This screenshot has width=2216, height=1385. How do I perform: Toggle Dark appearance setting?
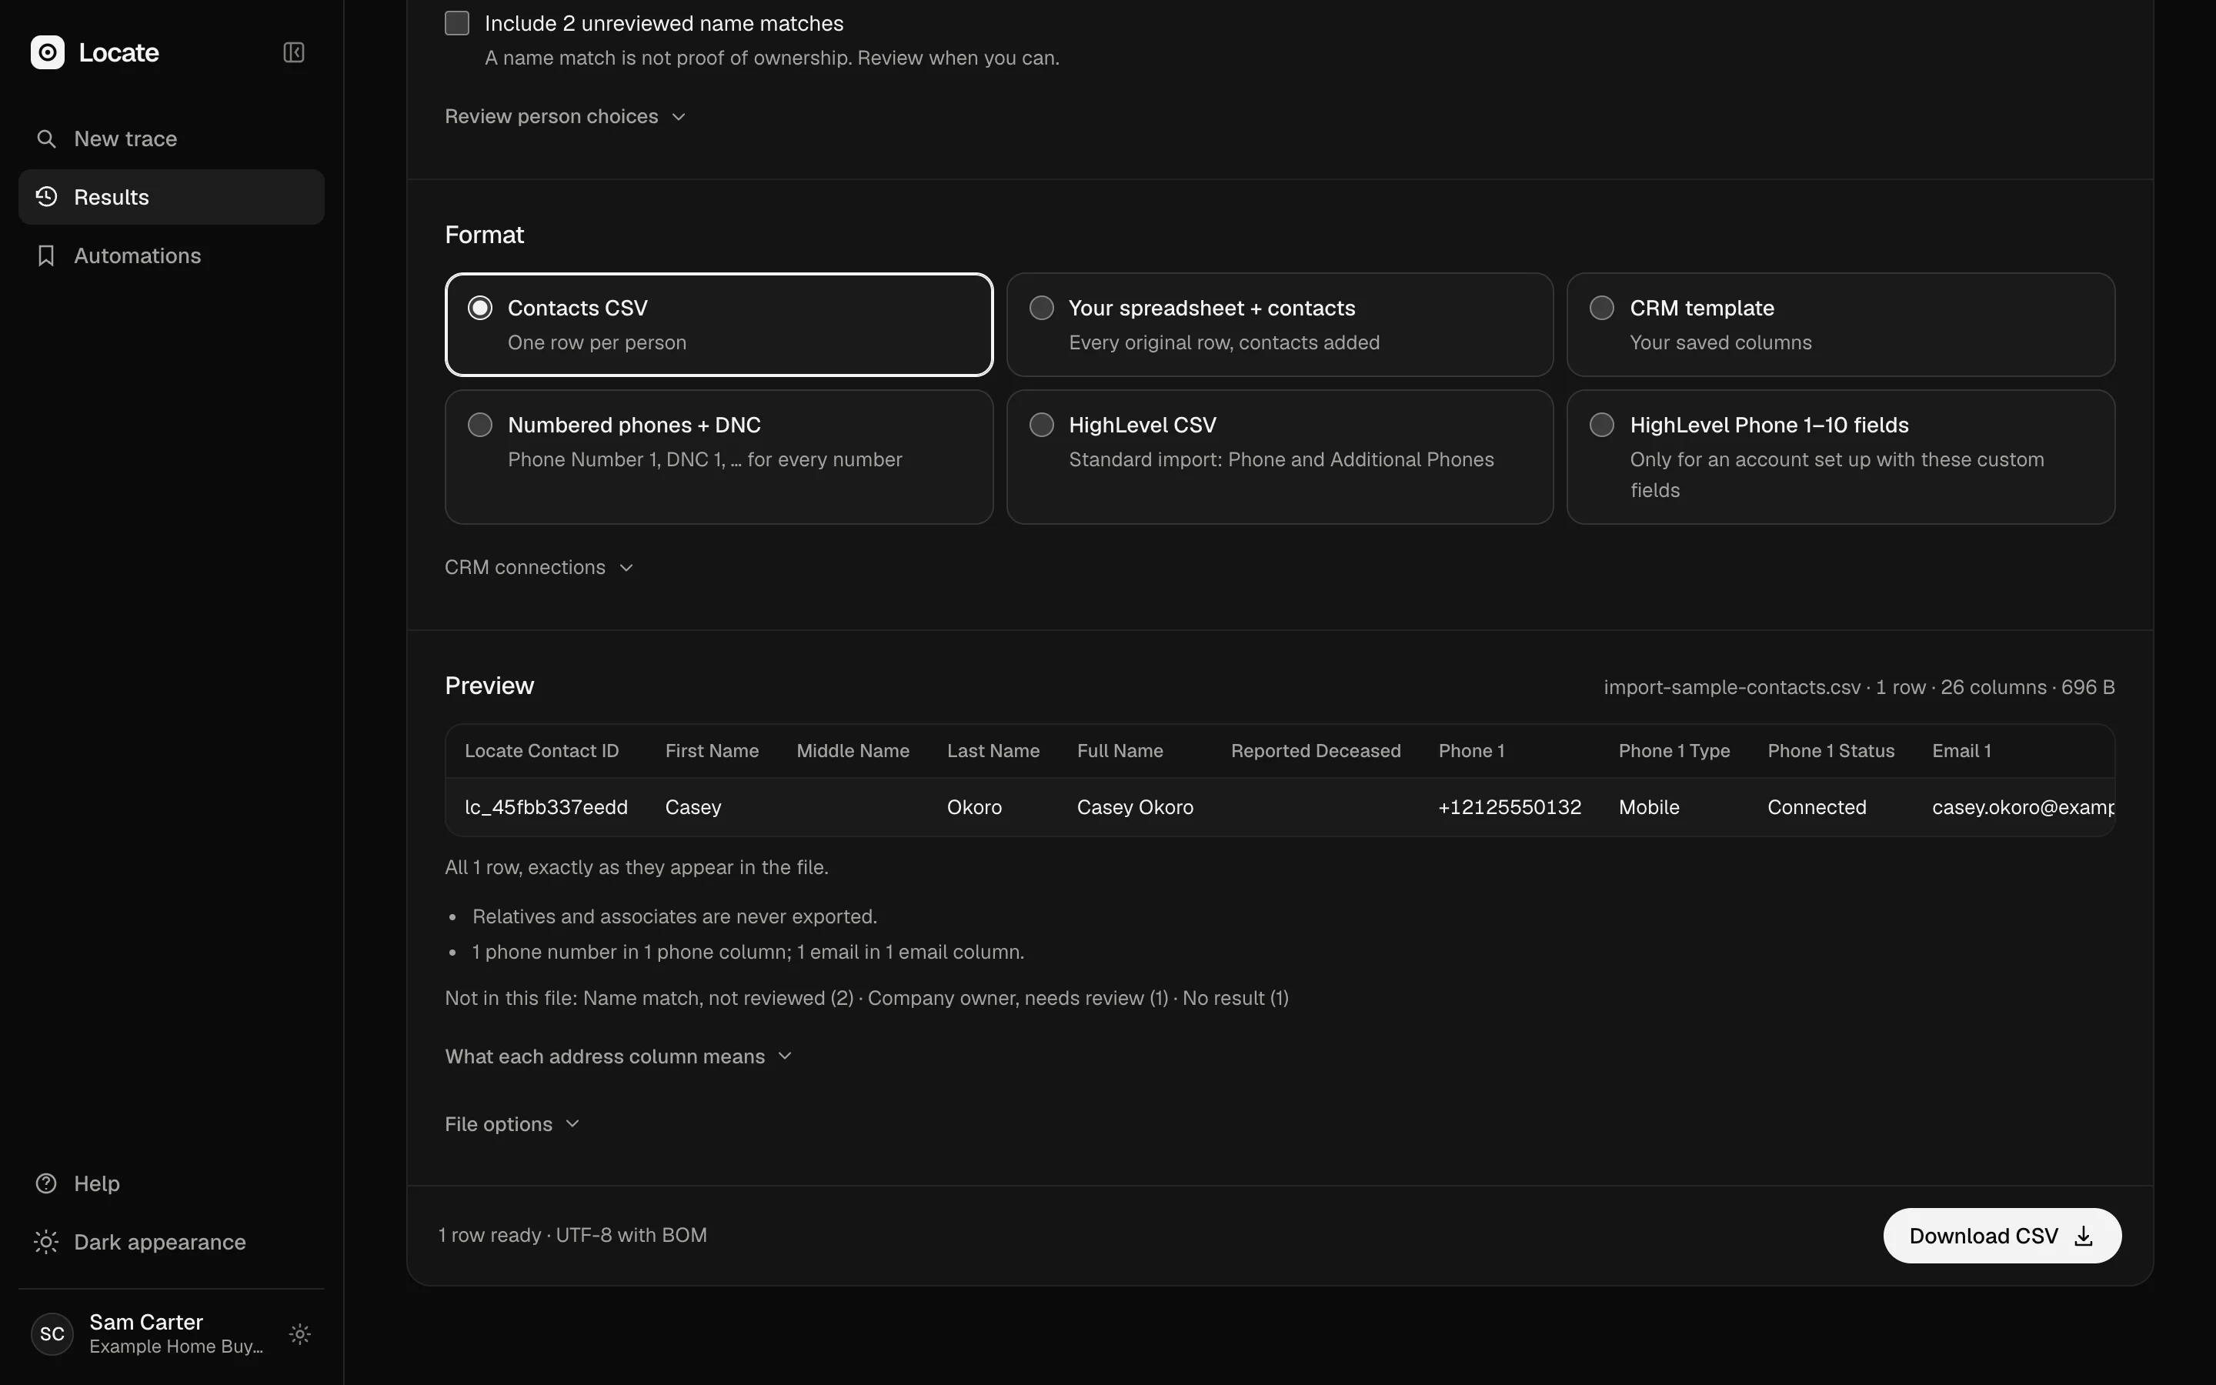172,1242
